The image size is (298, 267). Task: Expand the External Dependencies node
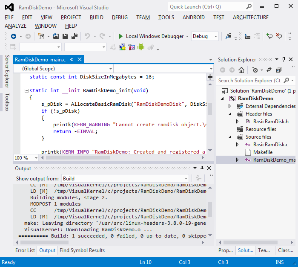click(230, 106)
